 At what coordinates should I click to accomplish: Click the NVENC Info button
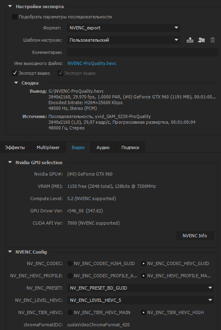[x=195, y=236]
